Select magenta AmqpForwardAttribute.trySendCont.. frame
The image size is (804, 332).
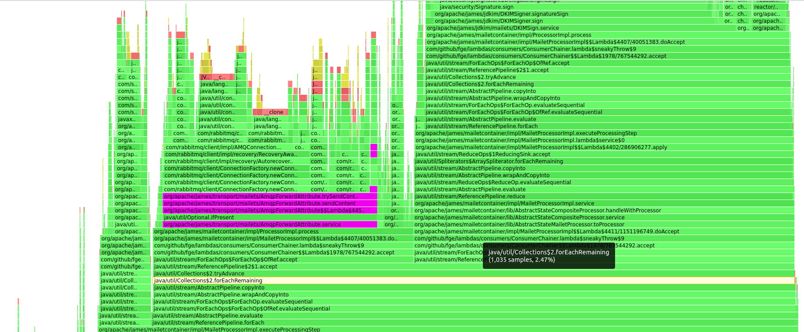pyautogui.click(x=270, y=196)
